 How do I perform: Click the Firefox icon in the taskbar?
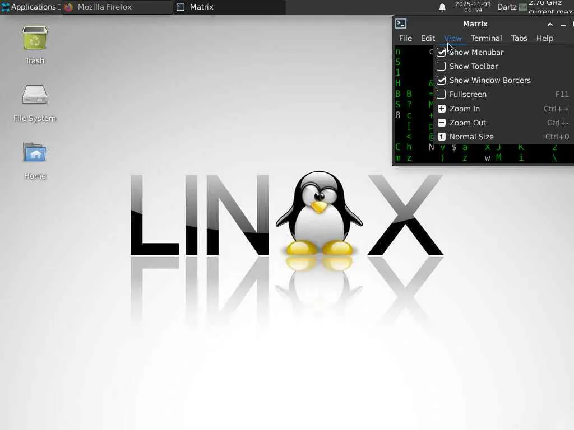68,7
